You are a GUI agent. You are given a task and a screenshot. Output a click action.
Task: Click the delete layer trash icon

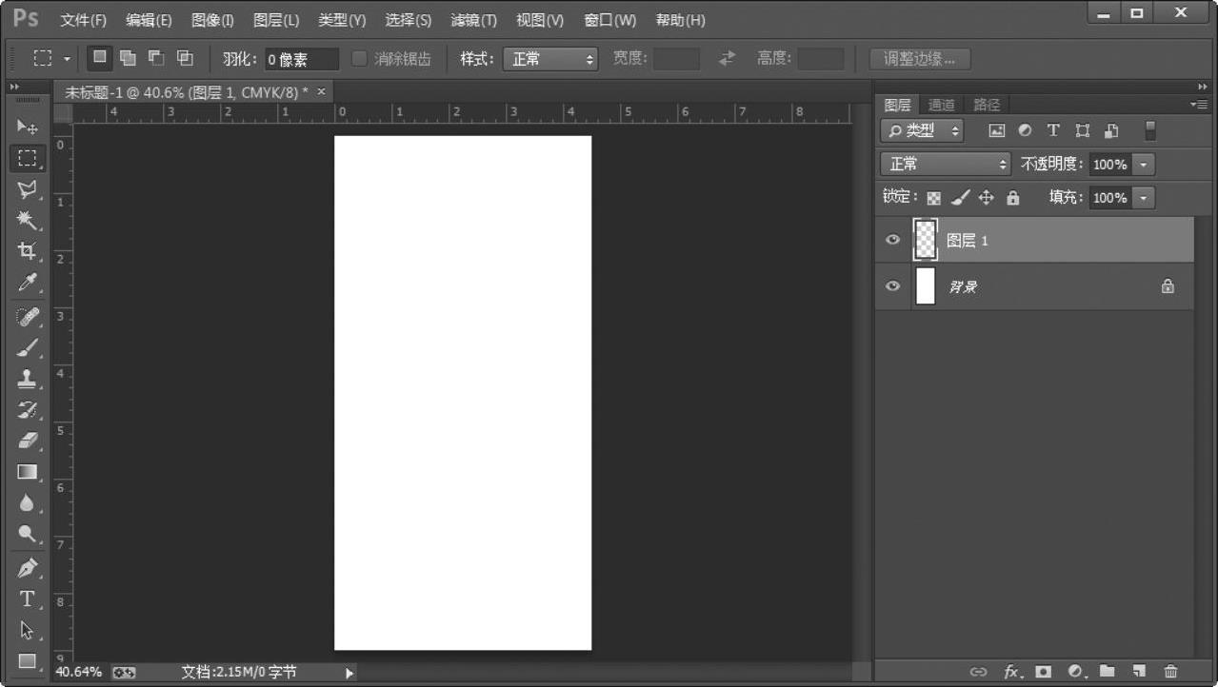click(1171, 672)
